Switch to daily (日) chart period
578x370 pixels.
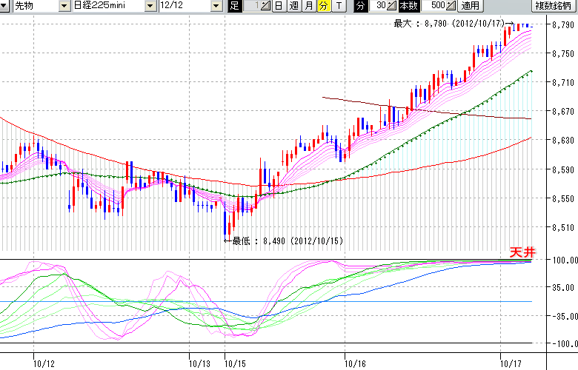pyautogui.click(x=278, y=6)
